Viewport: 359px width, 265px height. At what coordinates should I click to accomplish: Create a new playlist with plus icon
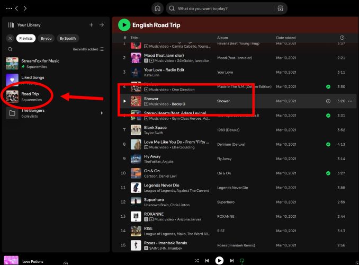tap(91, 25)
